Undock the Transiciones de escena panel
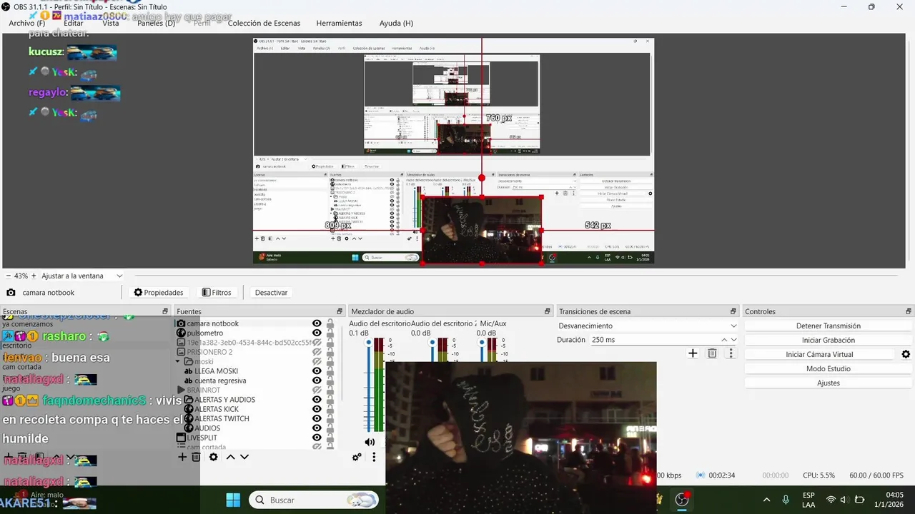 point(733,311)
